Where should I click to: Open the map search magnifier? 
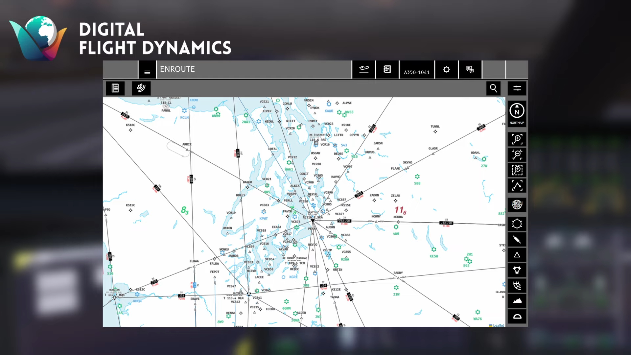pos(493,88)
